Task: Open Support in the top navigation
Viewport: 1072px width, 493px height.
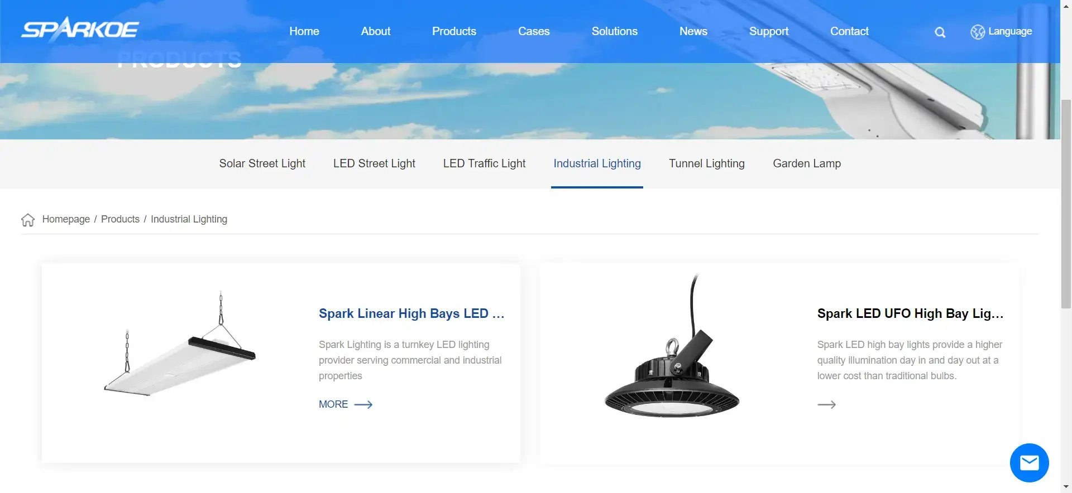Action: [x=769, y=31]
